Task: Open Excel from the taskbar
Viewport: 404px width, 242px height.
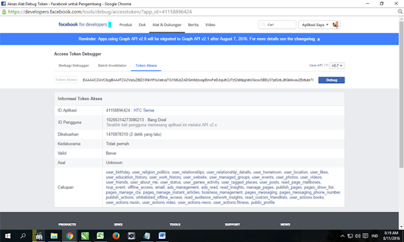Action: pos(100,236)
